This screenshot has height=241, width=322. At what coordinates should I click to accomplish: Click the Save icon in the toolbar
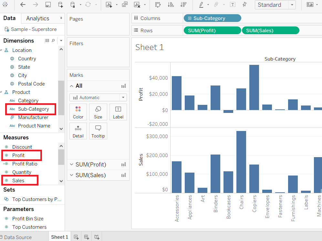coord(48,5)
